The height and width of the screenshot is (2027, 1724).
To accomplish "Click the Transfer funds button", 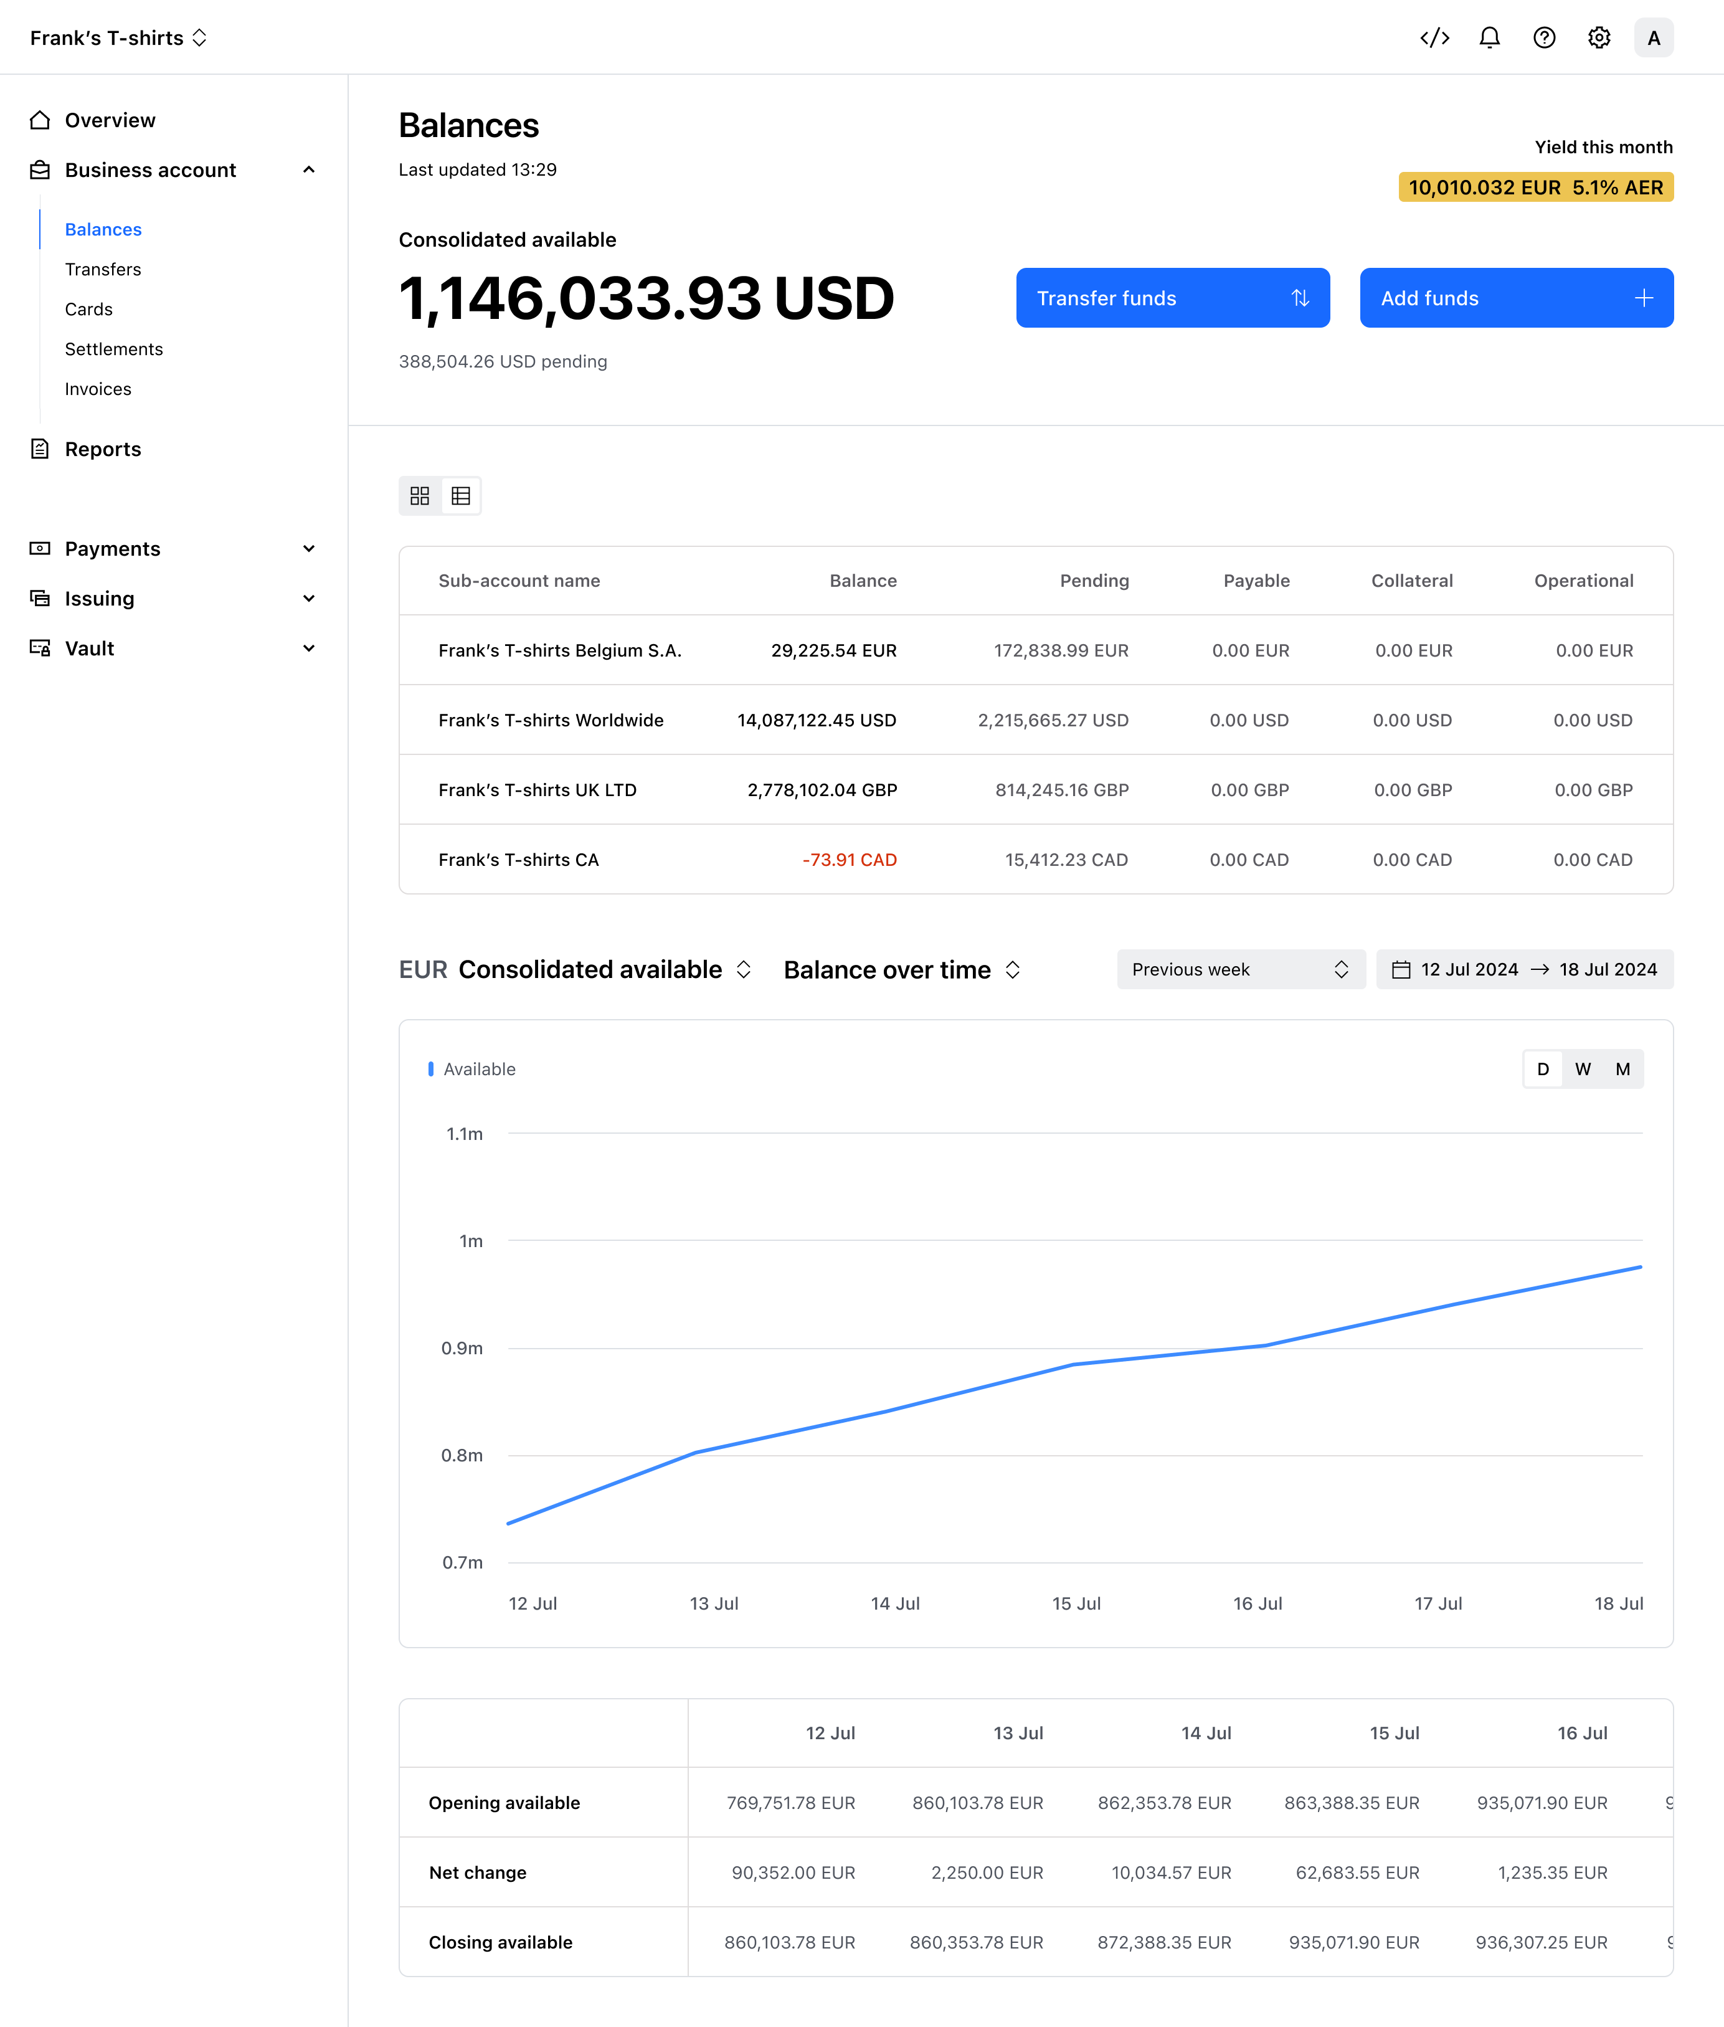I will click(1173, 298).
